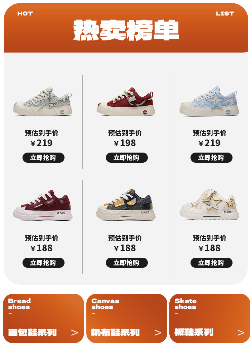Image resolution: width=252 pixels, height=354 pixels.
Task: Click the arrow on Bread shoes banner
Action: (75, 332)
